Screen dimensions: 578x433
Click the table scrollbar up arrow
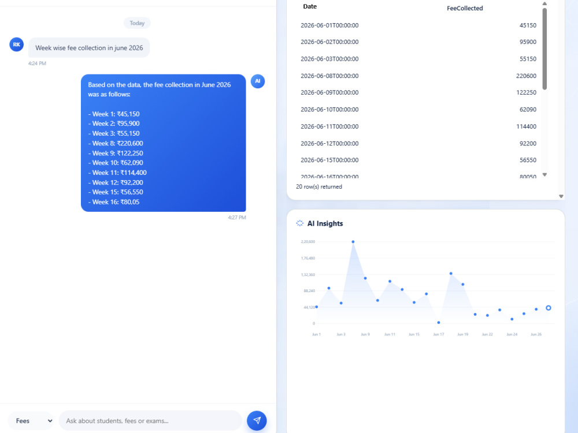(x=544, y=3)
